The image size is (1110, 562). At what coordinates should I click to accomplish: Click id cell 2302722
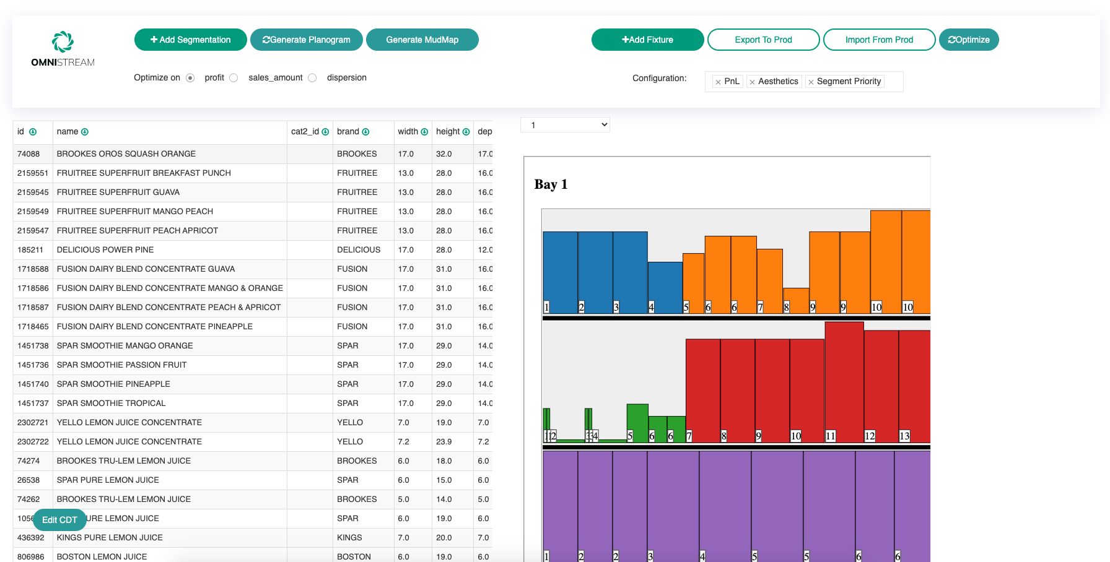coord(33,442)
